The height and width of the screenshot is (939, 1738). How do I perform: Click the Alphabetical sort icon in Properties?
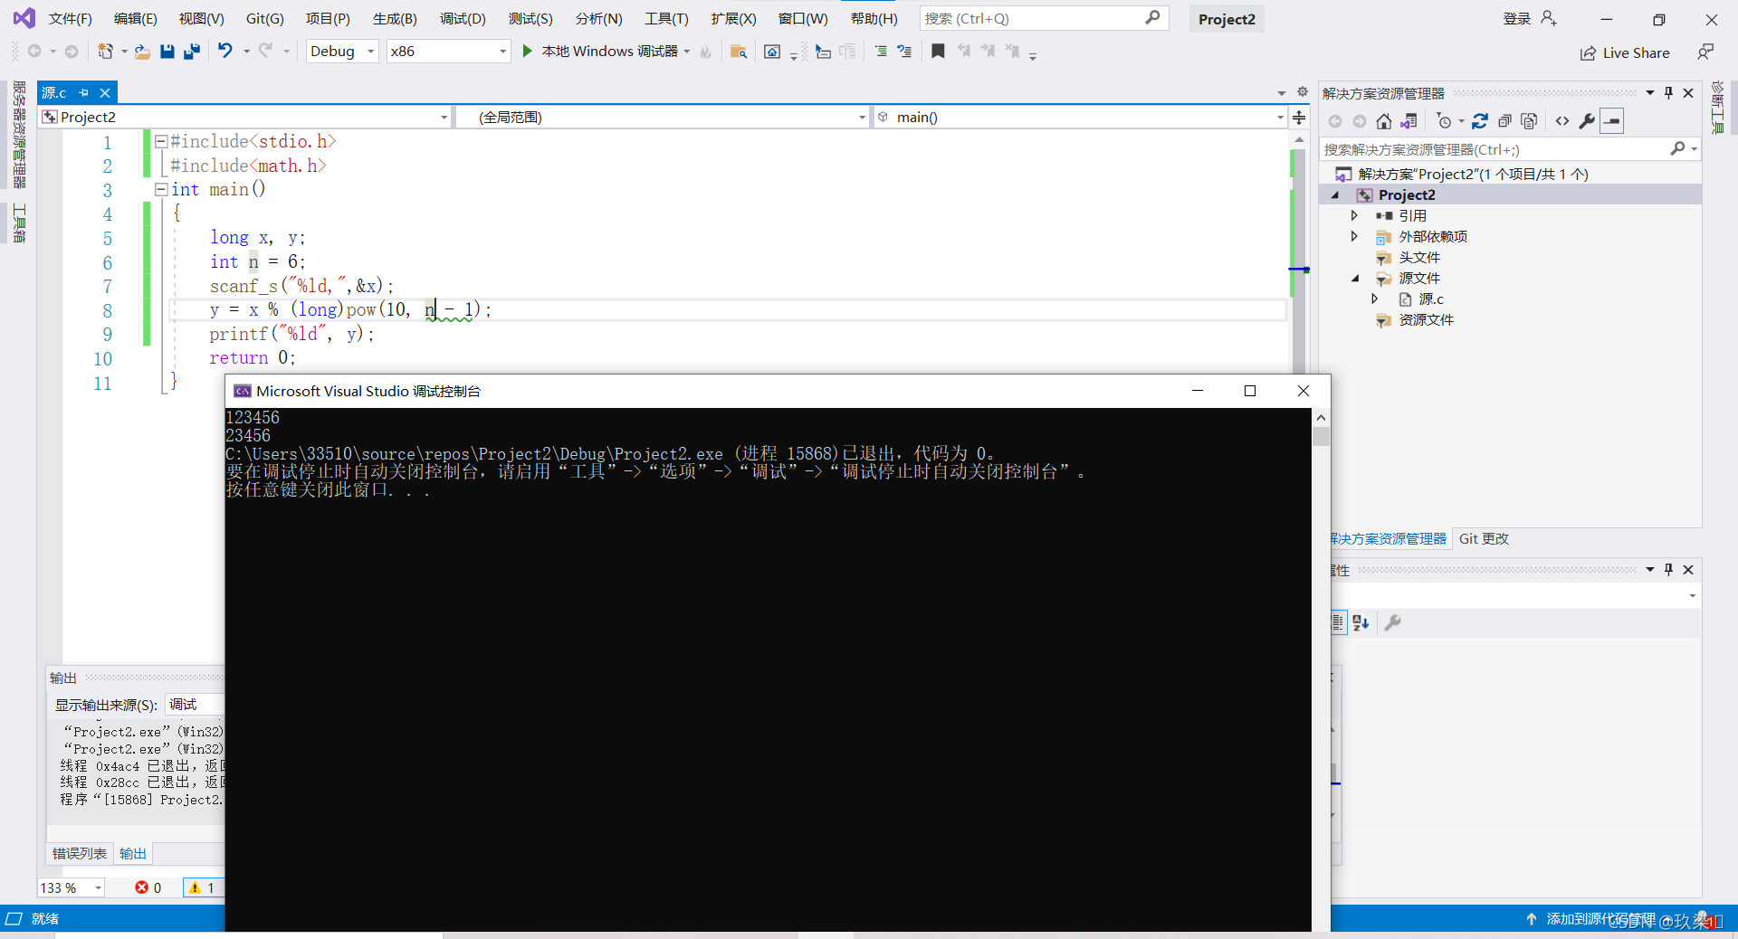coord(1361,622)
